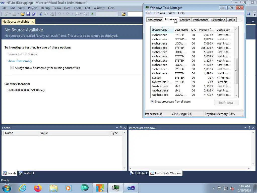Click the Undo arrow icon
The height and width of the screenshot is (193, 257).
tap(59, 14)
